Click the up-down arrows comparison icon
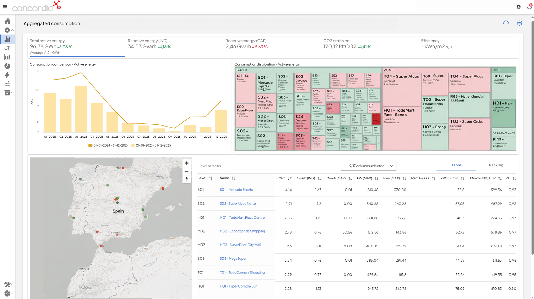534x299 pixels. click(x=7, y=48)
